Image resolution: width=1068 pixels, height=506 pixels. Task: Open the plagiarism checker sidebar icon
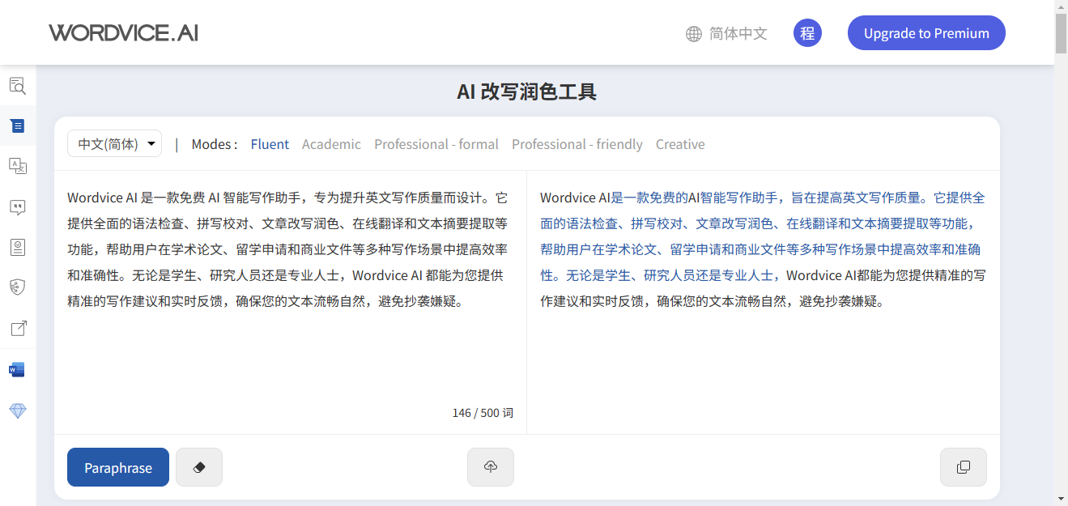(18, 247)
